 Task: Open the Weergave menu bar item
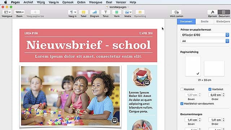pos(96,2)
